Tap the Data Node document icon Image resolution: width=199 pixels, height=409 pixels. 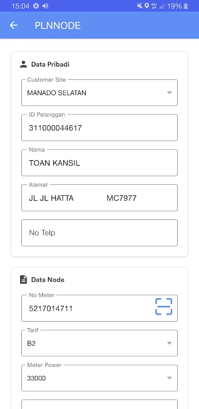click(23, 280)
